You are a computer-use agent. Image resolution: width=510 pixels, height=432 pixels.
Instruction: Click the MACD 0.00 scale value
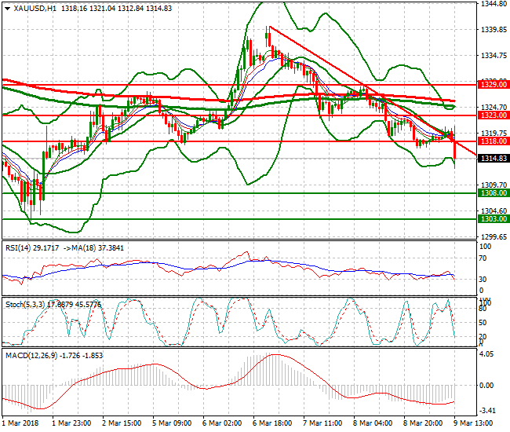(x=486, y=386)
